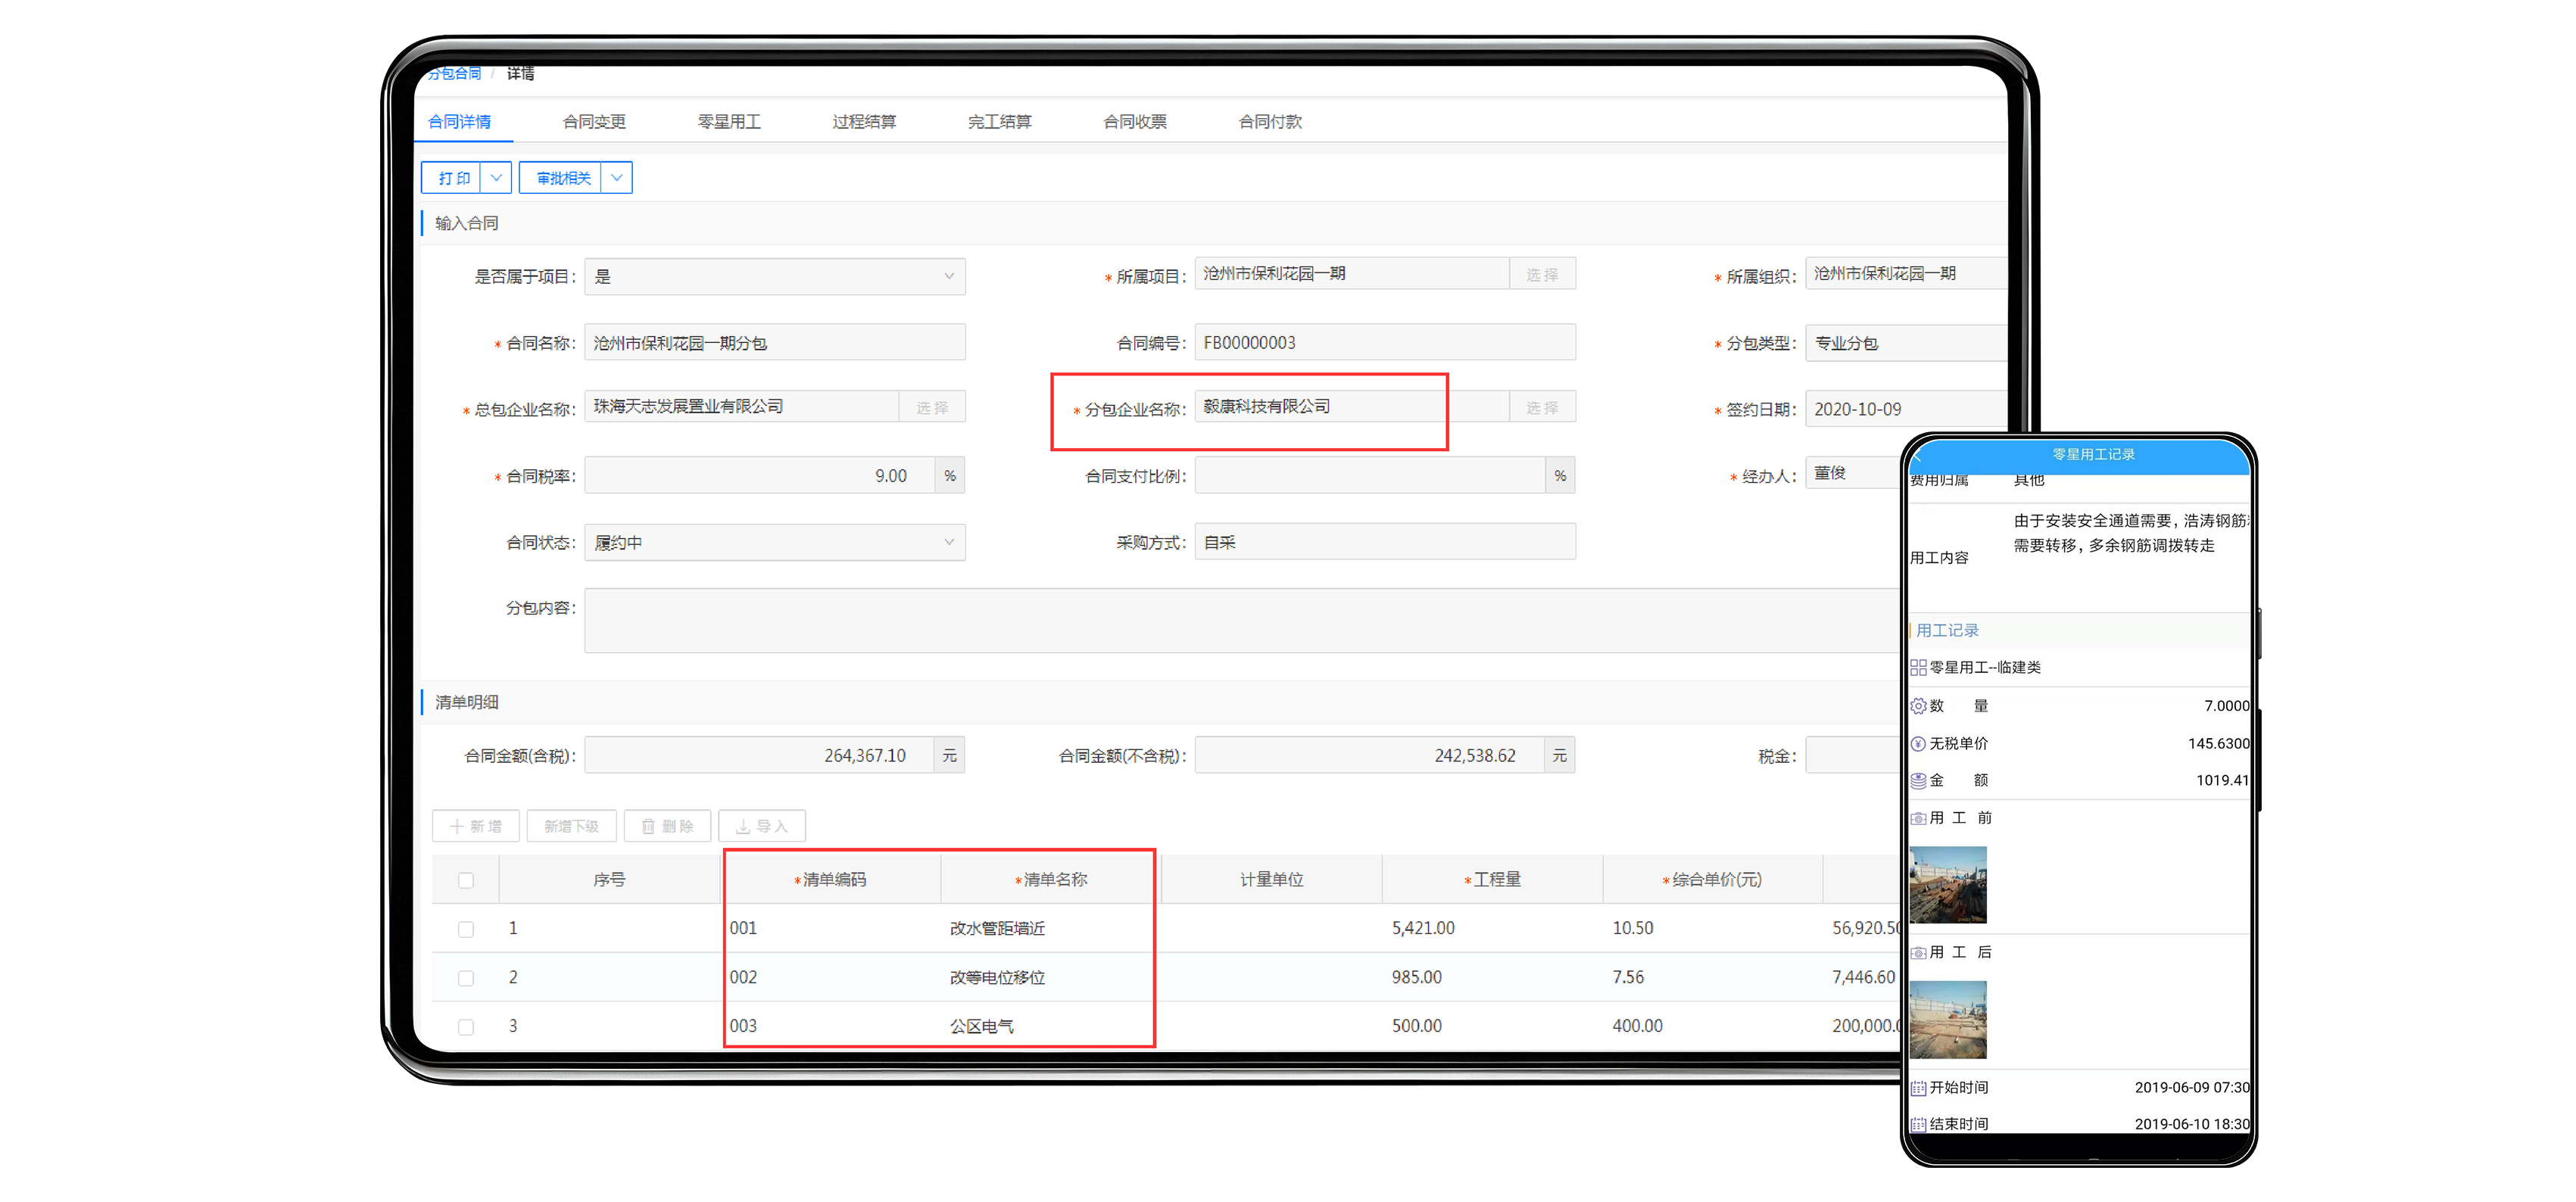Open the 用工后 photo thumbnail
Image resolution: width=2576 pixels, height=1202 pixels.
[x=1948, y=1019]
